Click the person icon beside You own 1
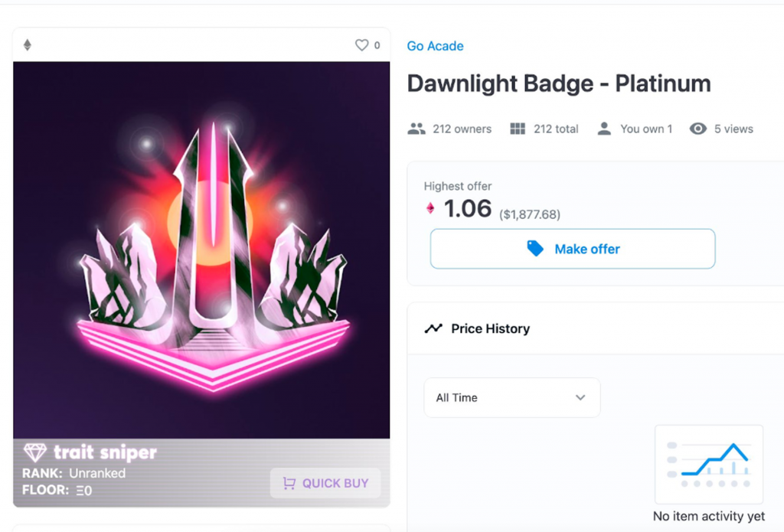Screen dimensions: 784x532 pos(604,129)
